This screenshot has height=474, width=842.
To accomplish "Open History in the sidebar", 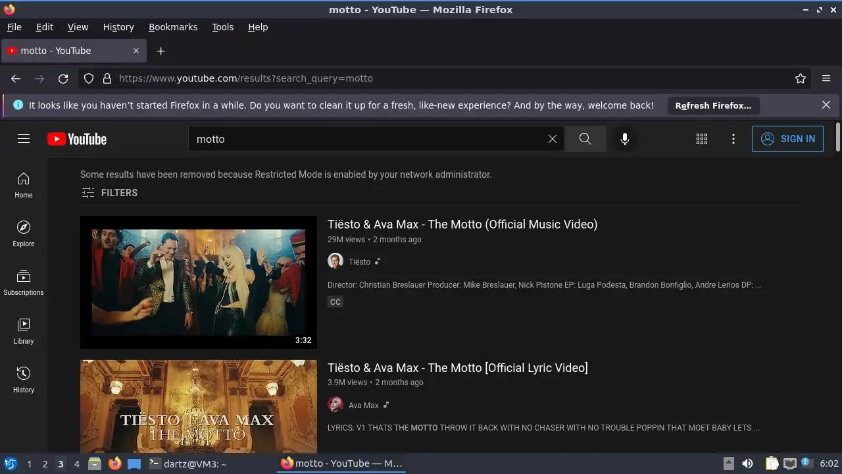I will pyautogui.click(x=24, y=380).
